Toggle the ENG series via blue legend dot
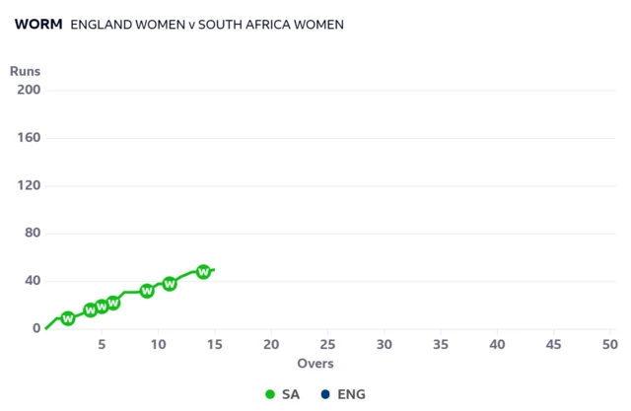Screen dimensions: 631x411 click(325, 394)
